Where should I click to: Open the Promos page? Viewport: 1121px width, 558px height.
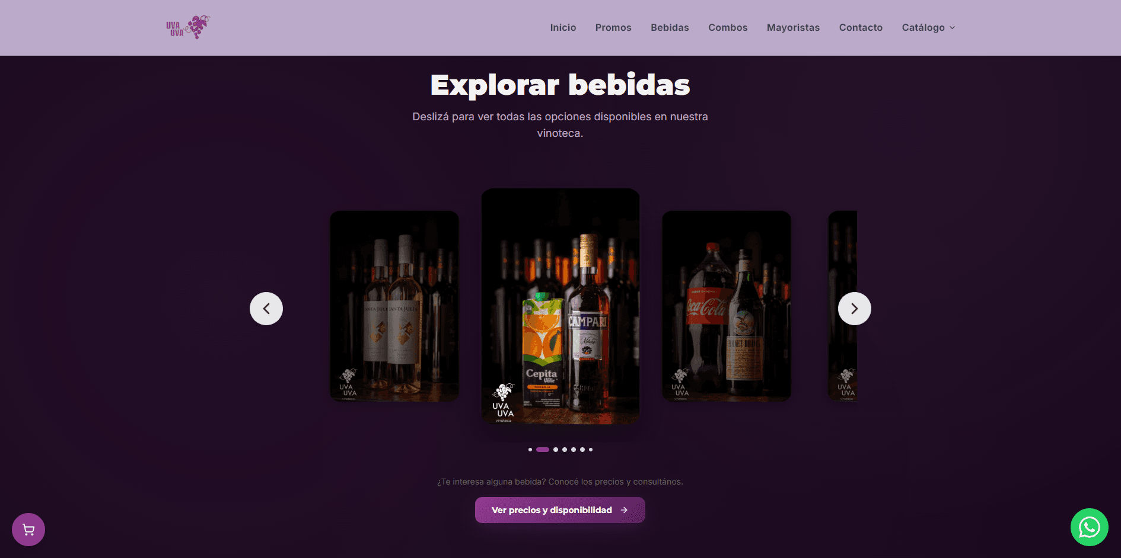(613, 28)
